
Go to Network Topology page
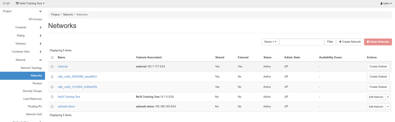(x=31, y=68)
